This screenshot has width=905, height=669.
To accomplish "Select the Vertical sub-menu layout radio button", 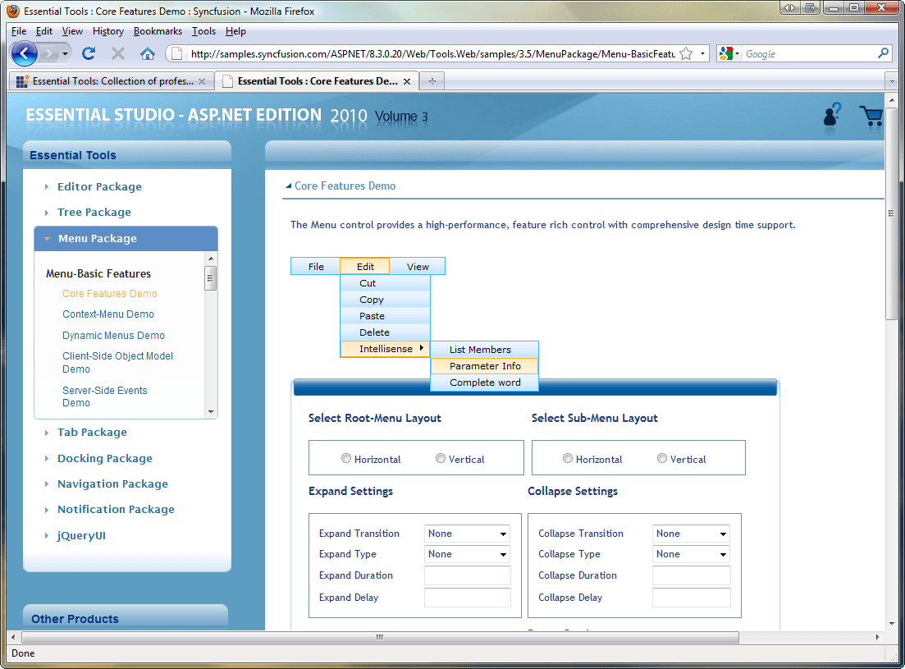I will pos(661,457).
